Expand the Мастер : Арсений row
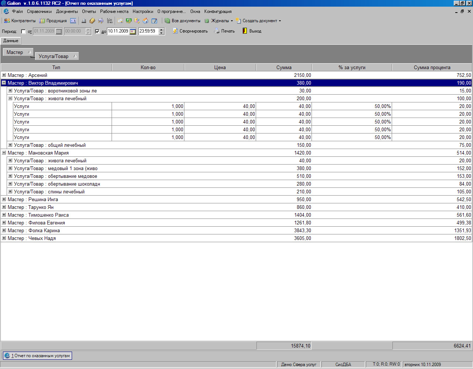Image resolution: width=473 pixels, height=369 pixels. (x=4, y=75)
